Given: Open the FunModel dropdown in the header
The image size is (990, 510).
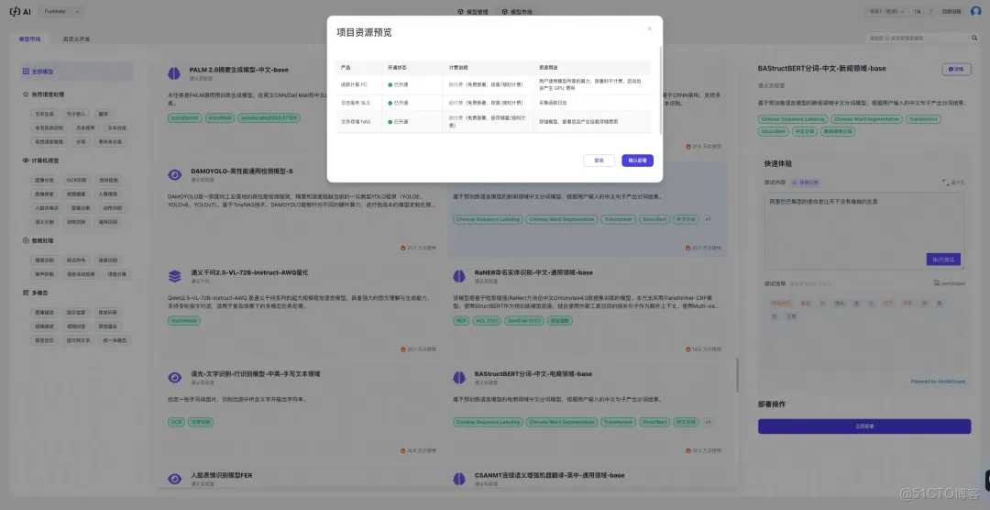Looking at the screenshot, I should pos(61,11).
